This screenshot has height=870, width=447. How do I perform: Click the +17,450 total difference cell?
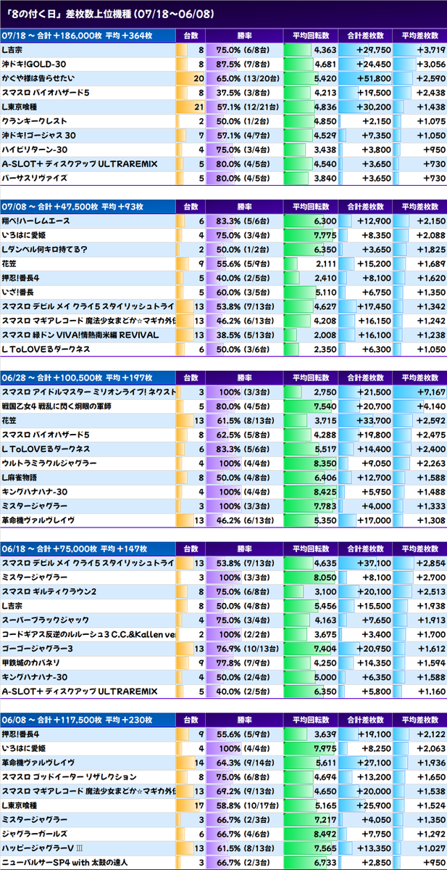point(365,306)
